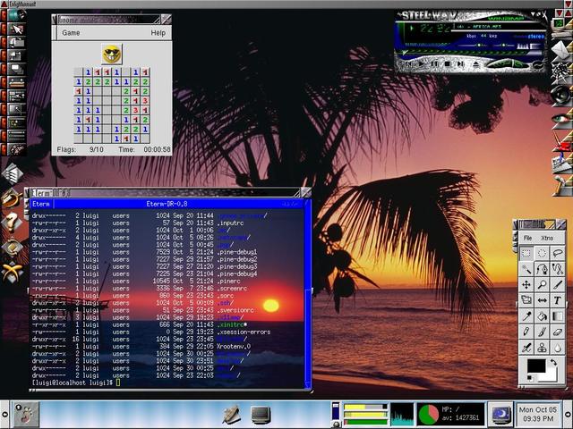
Task: Pause playback in the music player
Action: (434, 64)
